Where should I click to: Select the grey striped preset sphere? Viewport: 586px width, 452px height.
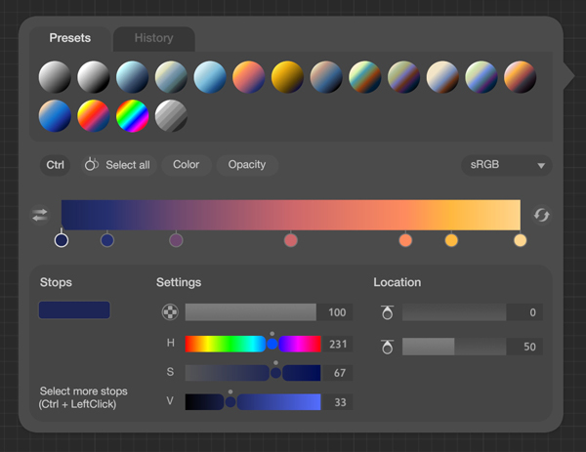pyautogui.click(x=171, y=116)
